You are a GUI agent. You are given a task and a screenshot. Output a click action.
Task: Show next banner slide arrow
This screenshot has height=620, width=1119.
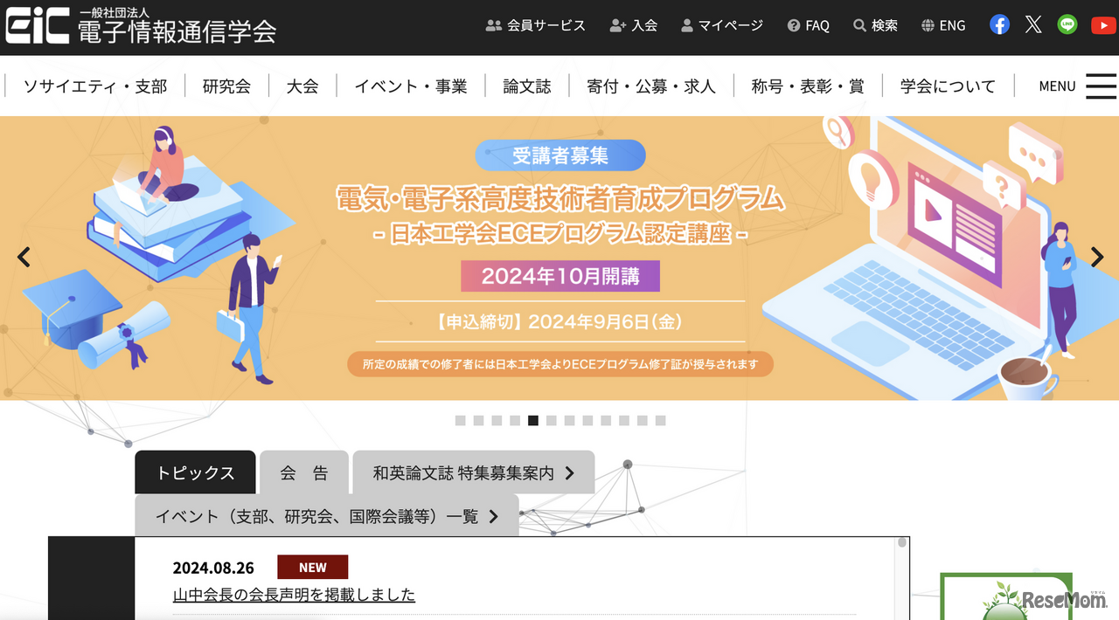pos(1096,257)
